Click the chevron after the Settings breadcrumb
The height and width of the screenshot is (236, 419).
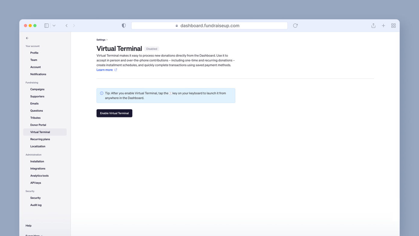tap(106, 39)
